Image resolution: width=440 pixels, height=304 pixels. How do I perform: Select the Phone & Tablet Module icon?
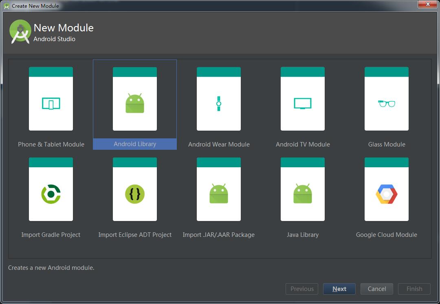(x=51, y=103)
